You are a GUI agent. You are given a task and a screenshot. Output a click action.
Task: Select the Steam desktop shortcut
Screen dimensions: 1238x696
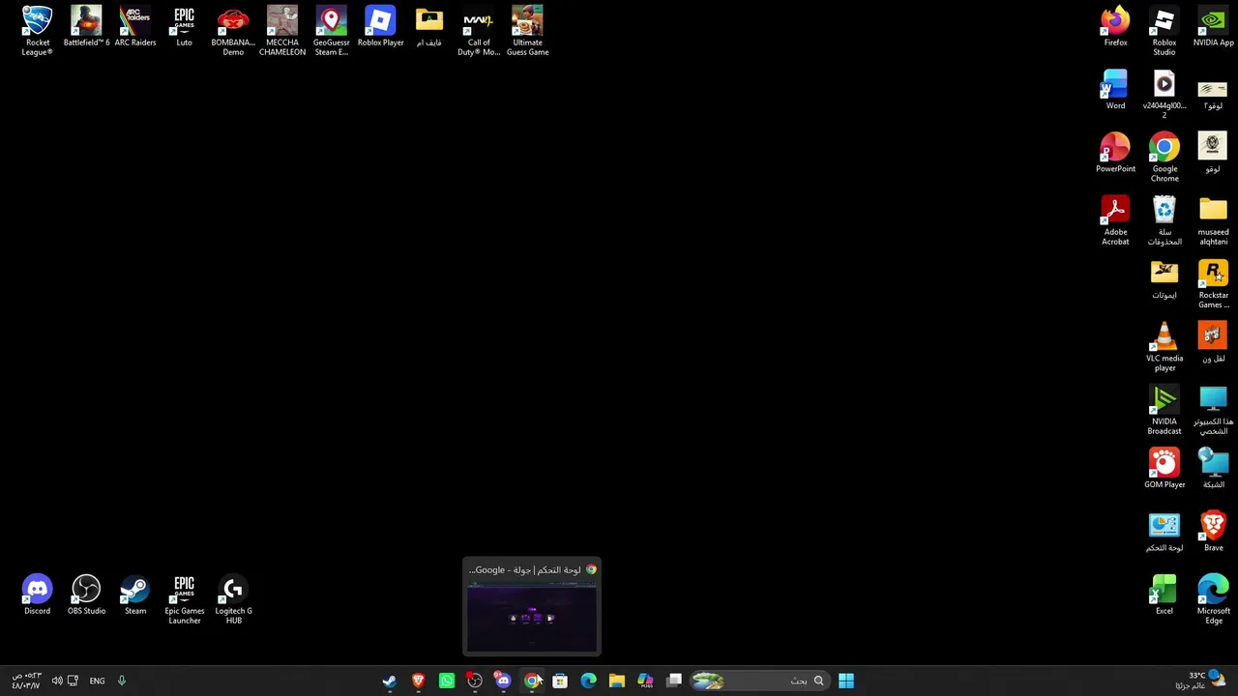pyautogui.click(x=135, y=594)
